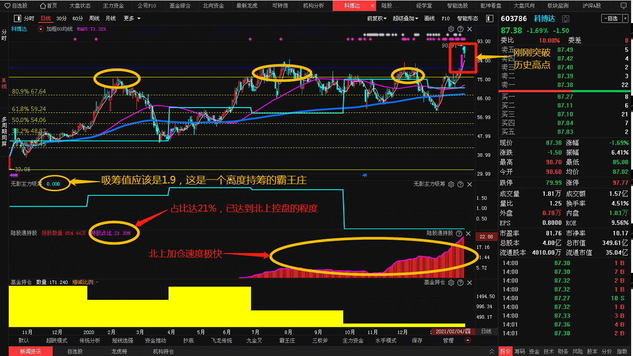The image size is (633, 356).
Task: Open the 公司F10 tab
Action: pos(147,6)
